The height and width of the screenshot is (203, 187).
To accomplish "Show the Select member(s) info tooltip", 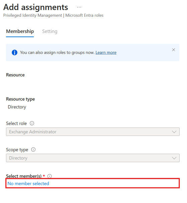I will (50, 176).
